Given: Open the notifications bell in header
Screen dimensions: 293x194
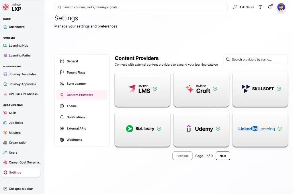Looking at the screenshot, I should pyautogui.click(x=270, y=7).
